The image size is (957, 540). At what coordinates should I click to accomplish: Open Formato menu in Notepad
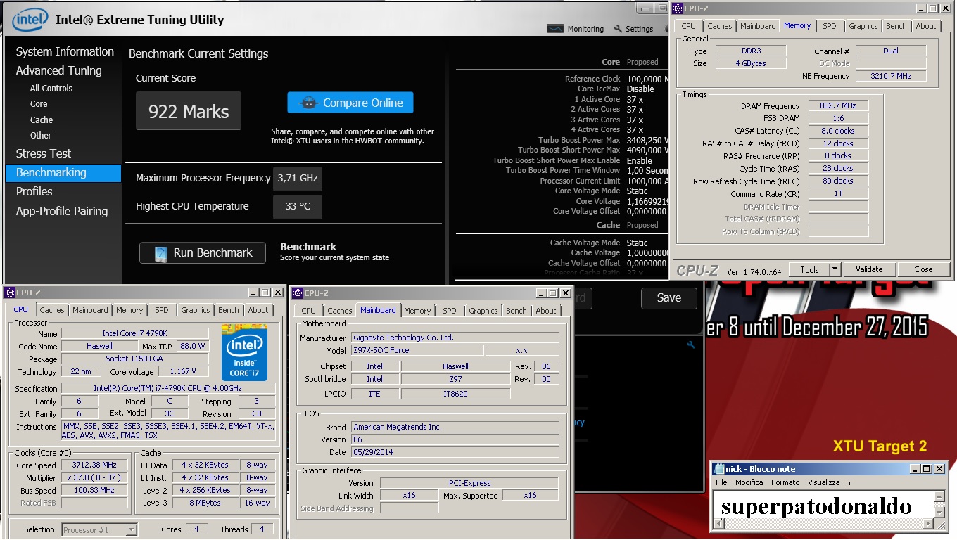point(785,482)
